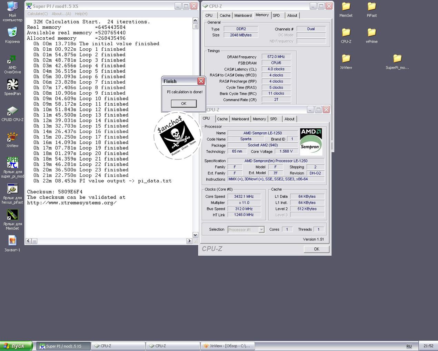Click OK button in CPU-Z window
438x351 pixels.
coord(317,249)
